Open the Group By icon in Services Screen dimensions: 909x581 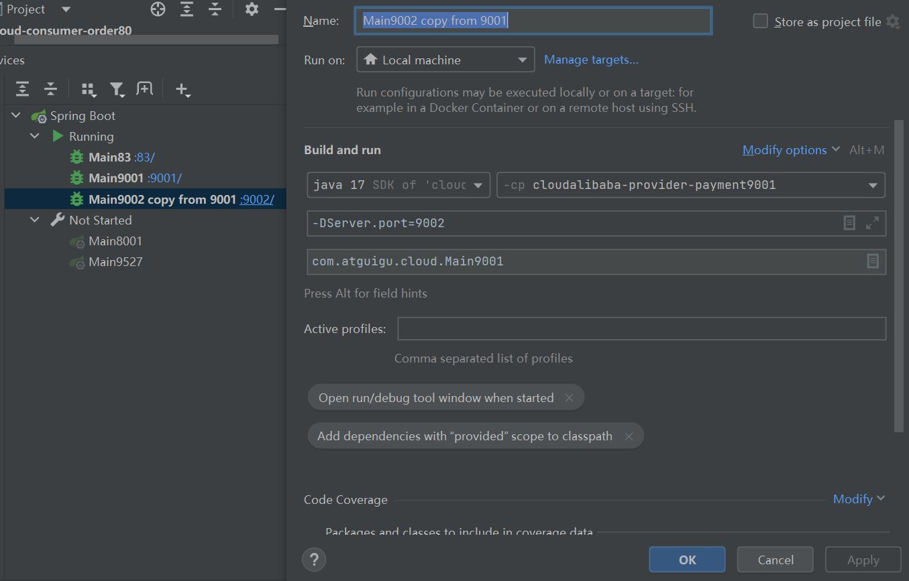[88, 89]
